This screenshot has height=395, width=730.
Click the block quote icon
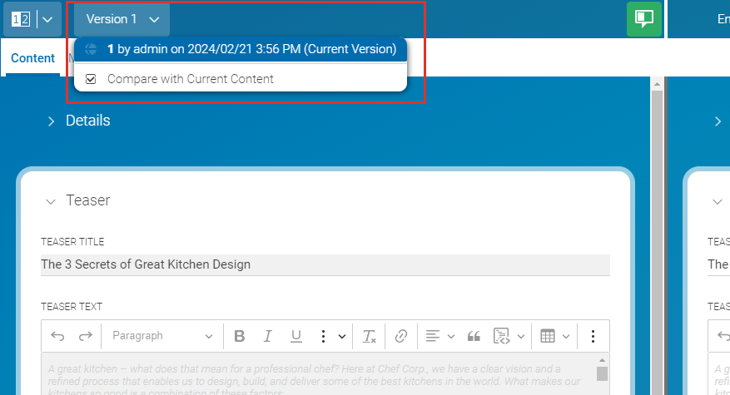pos(474,336)
